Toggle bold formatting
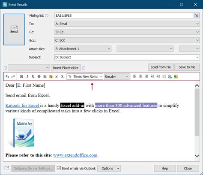 click(x=21, y=77)
